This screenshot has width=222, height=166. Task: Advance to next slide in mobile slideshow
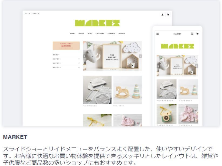pyautogui.click(x=196, y=66)
